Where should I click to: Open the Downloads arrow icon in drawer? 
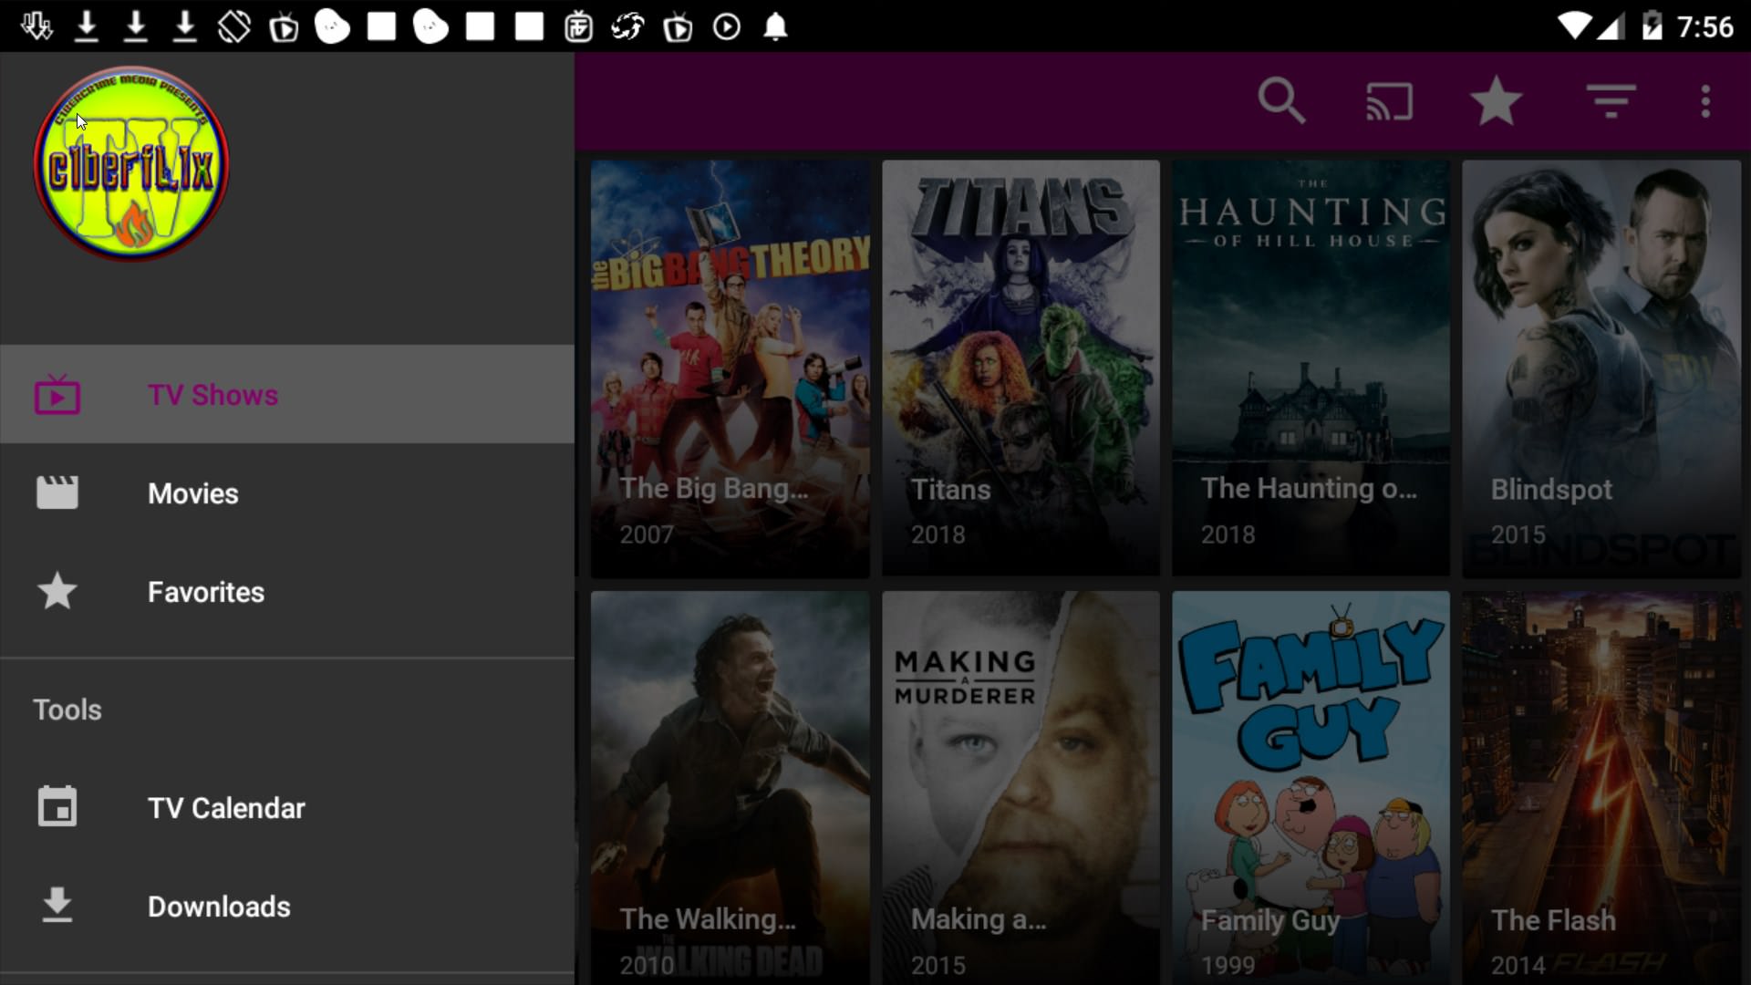[x=57, y=905]
